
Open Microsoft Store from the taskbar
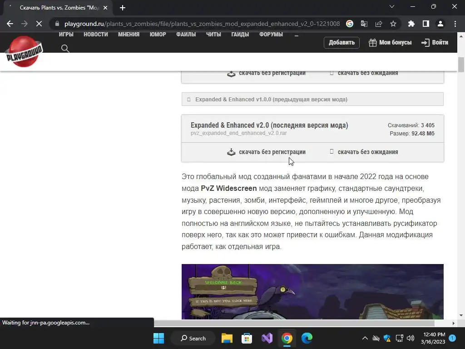click(x=247, y=338)
